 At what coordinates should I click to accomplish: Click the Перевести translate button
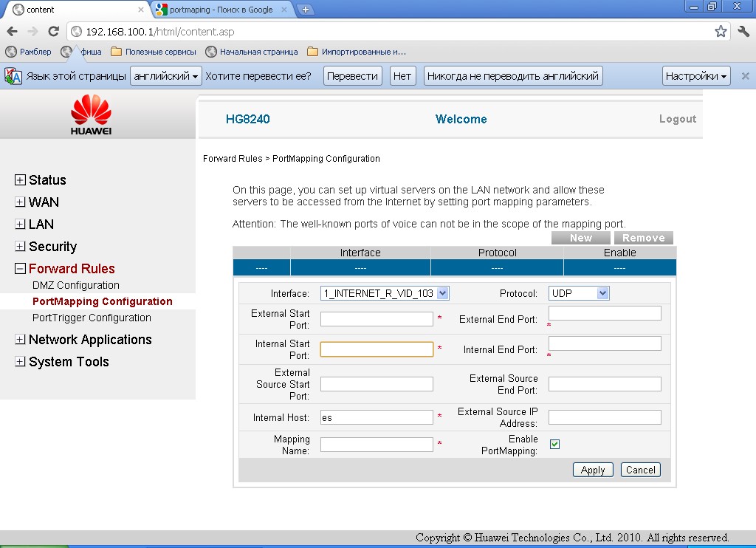(352, 76)
